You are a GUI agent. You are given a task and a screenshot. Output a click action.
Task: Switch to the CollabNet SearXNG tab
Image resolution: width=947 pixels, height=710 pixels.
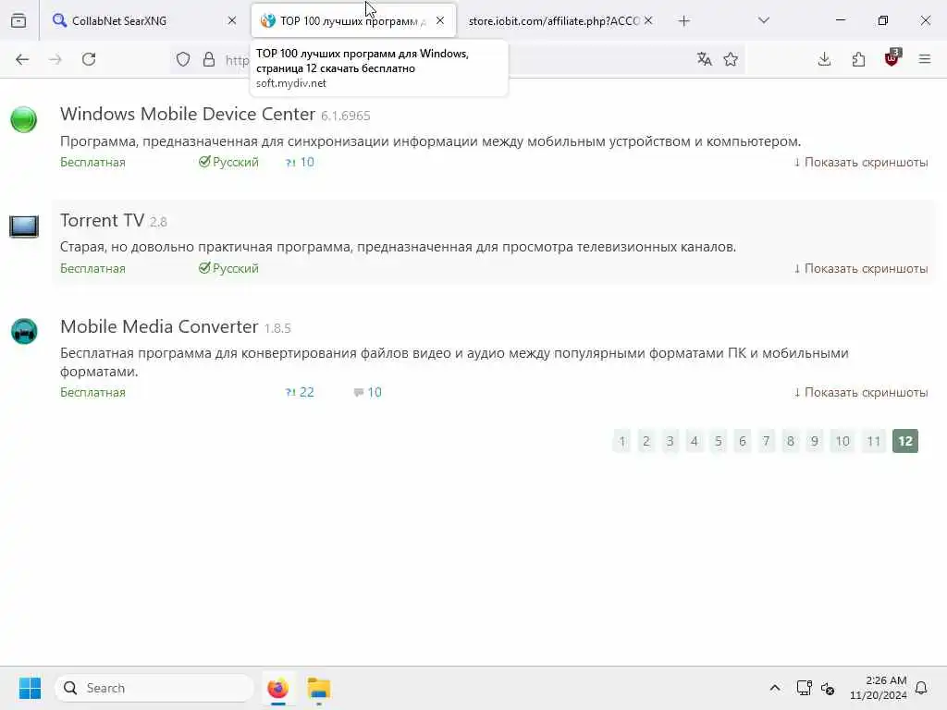coord(143,20)
